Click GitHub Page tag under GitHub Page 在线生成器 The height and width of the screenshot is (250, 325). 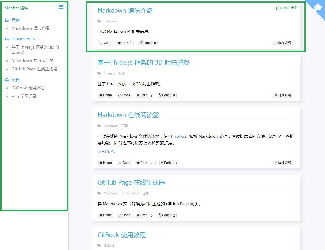(x=130, y=193)
